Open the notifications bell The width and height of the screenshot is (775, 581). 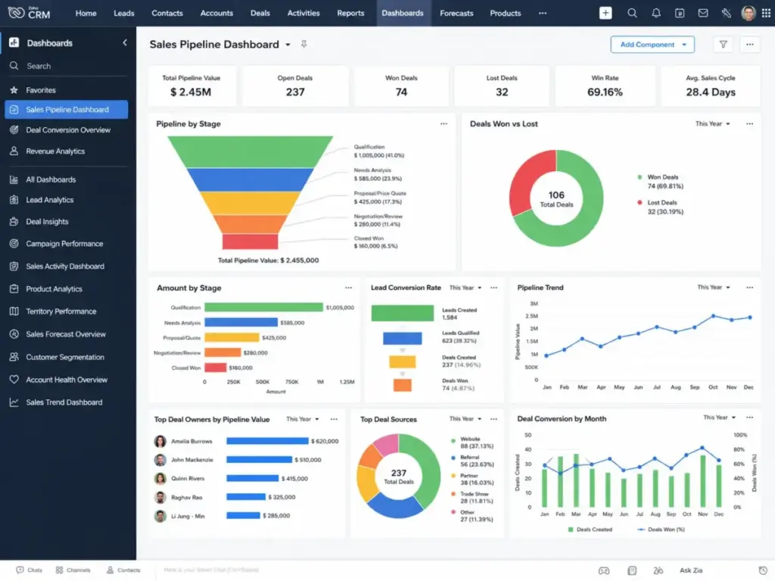(x=656, y=14)
